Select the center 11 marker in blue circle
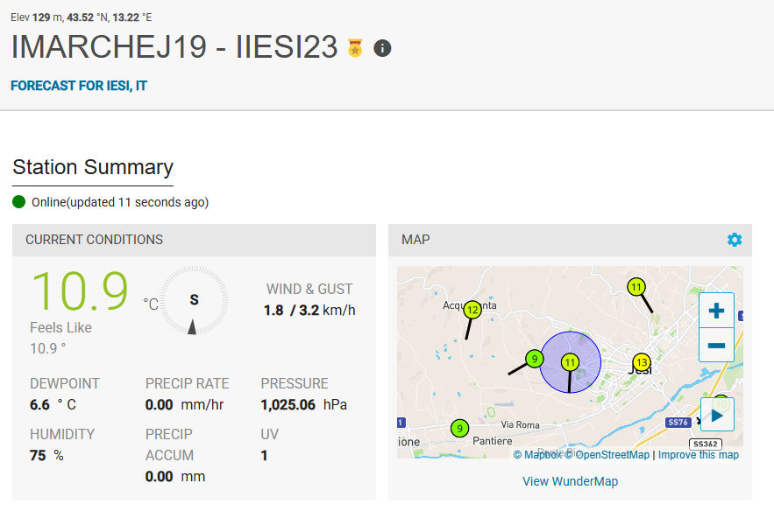This screenshot has height=511, width=774. (570, 361)
